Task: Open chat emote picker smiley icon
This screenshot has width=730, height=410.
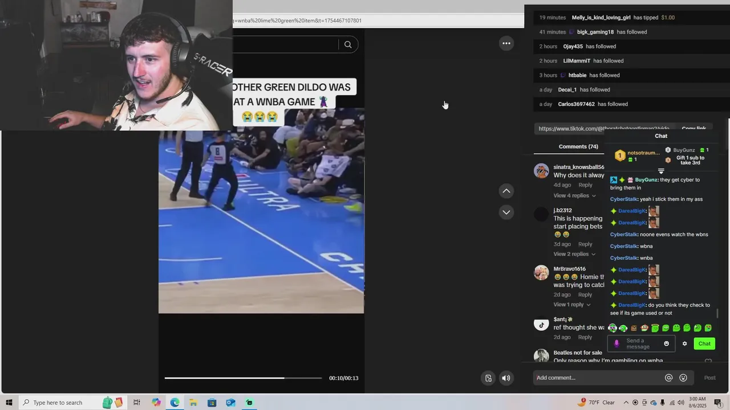Action: click(666, 343)
